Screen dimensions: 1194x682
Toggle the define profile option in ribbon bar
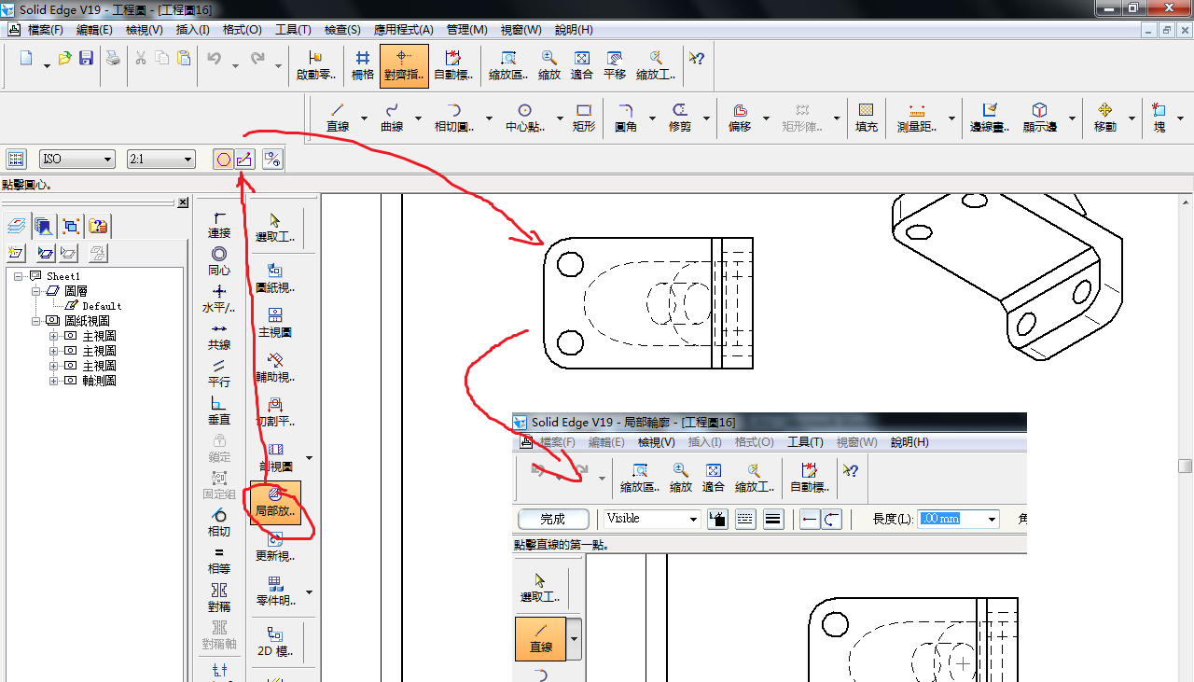[x=244, y=160]
